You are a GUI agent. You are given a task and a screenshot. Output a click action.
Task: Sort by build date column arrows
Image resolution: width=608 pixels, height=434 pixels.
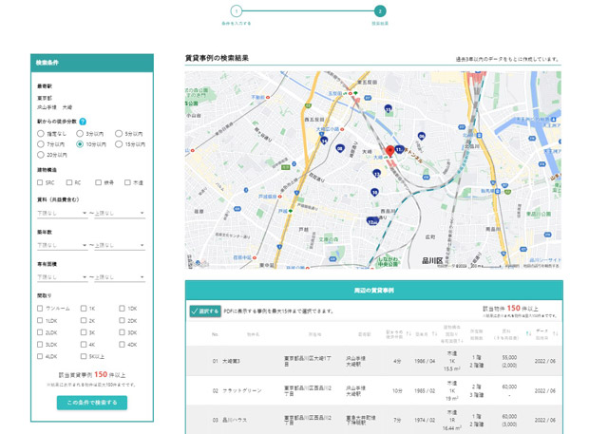[x=435, y=334]
